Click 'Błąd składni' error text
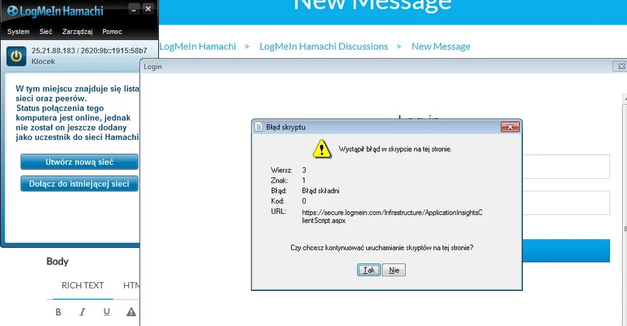The height and width of the screenshot is (326, 627). 321,191
